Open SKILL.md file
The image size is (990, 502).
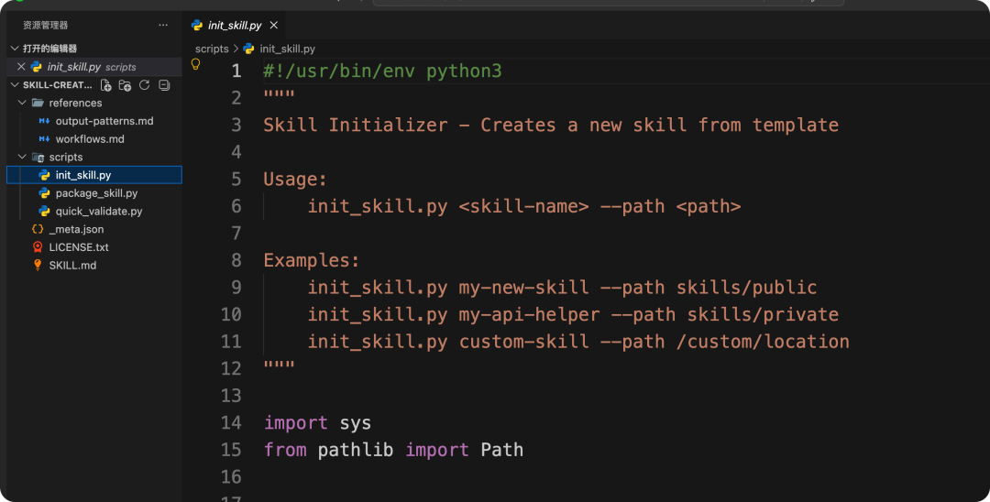pyautogui.click(x=72, y=266)
